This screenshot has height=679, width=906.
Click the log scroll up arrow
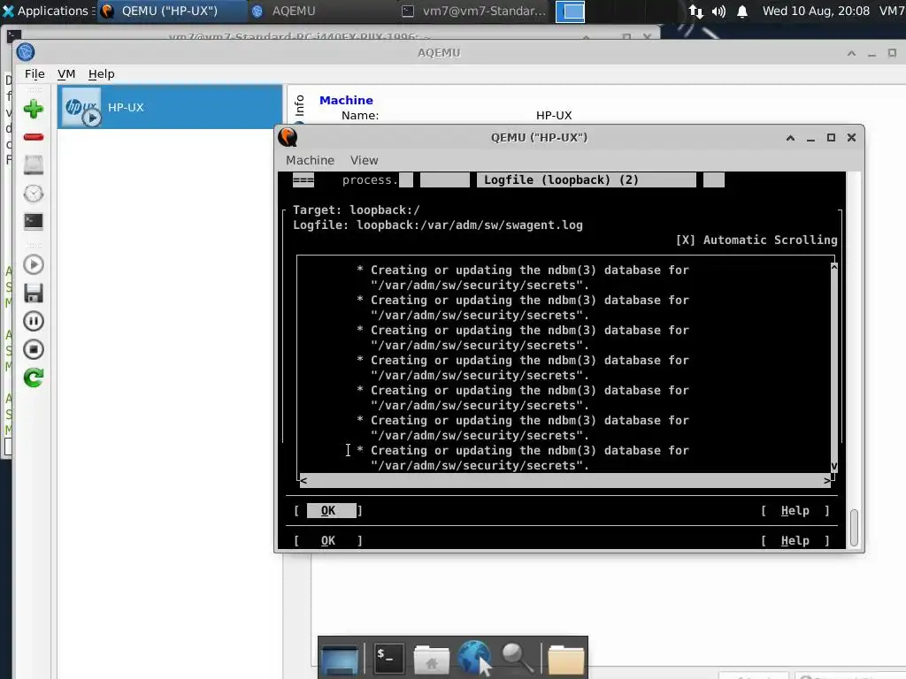833,267
